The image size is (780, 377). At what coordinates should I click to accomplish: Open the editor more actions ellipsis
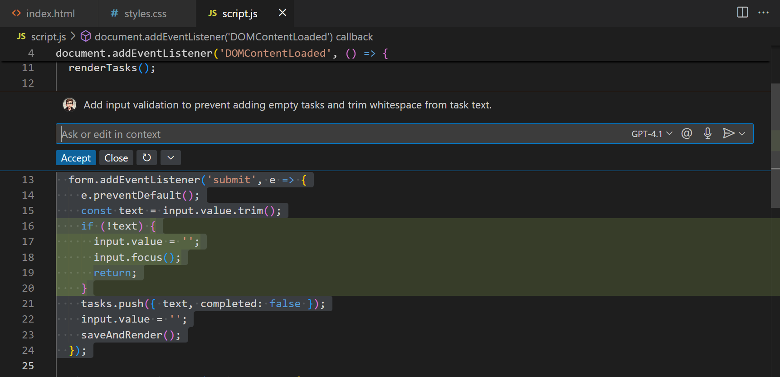coord(763,13)
